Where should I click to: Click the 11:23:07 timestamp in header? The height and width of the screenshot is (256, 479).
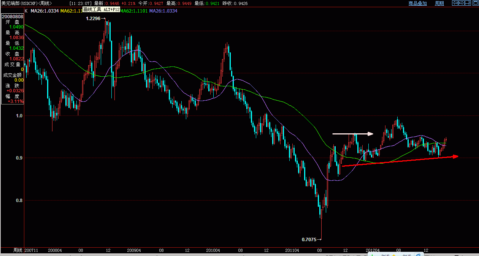click(x=81, y=3)
